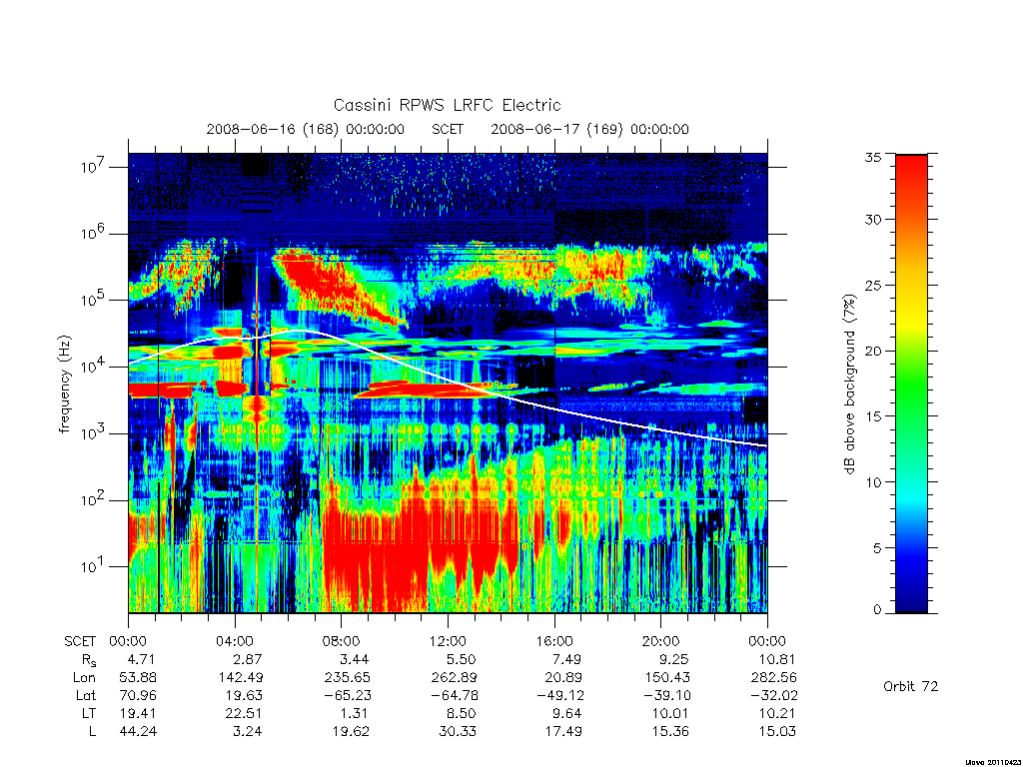Click the 35 label atop the colorbar

coord(873,157)
